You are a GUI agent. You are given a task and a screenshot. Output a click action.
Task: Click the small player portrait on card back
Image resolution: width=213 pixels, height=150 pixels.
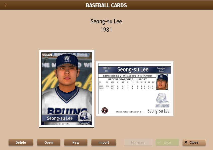coord(162,82)
